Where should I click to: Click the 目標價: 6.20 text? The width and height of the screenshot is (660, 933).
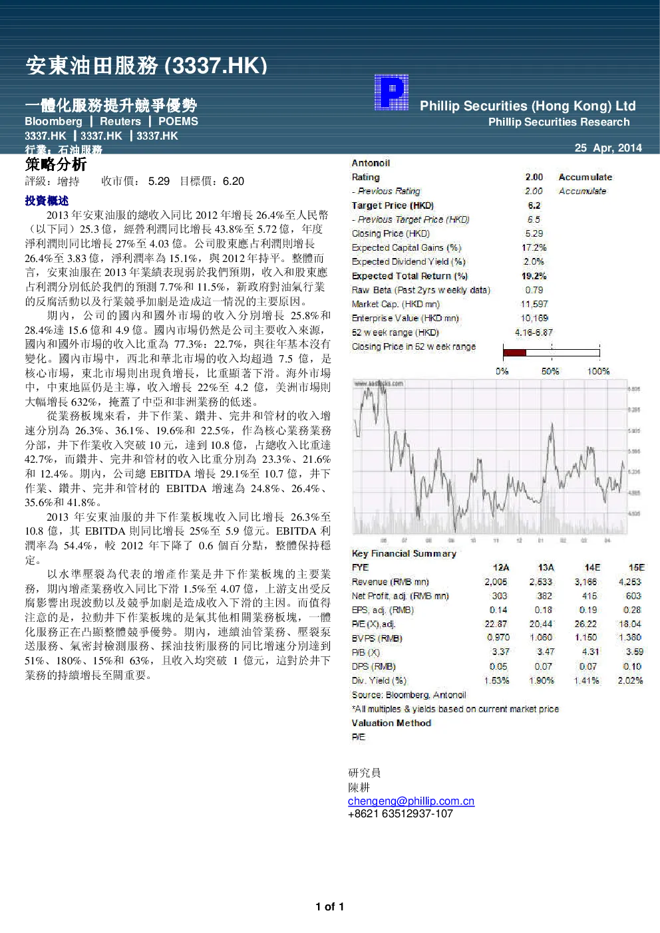coord(212,181)
